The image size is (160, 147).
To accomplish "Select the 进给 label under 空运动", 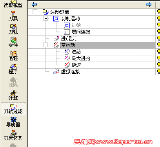I will pos(76,52).
